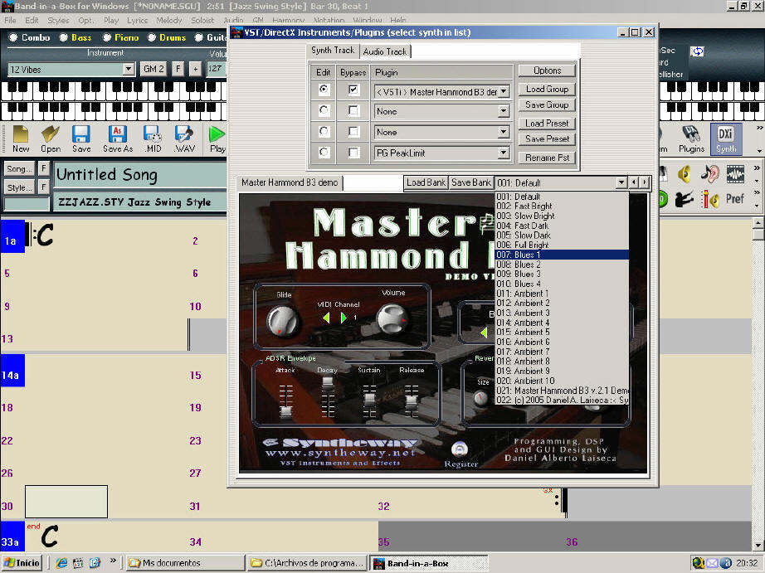765x573 pixels.
Task: Check Bypass in first None plugin row
Action: 353,110
